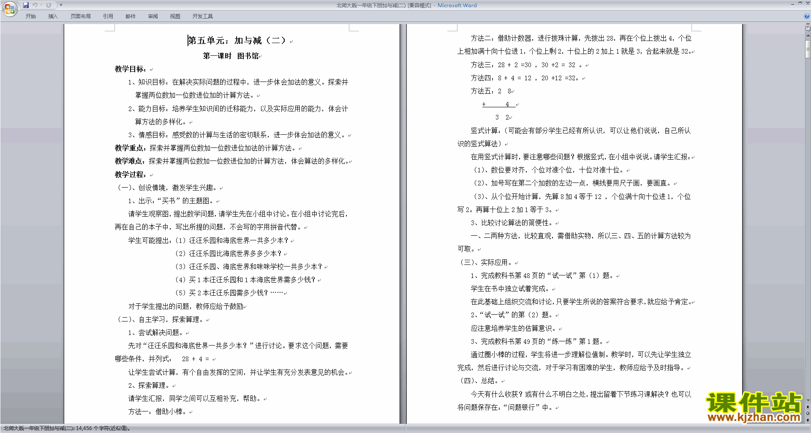811x433 pixels.
Task: Open the Select Browse Object round button
Action: [x=808, y=413]
